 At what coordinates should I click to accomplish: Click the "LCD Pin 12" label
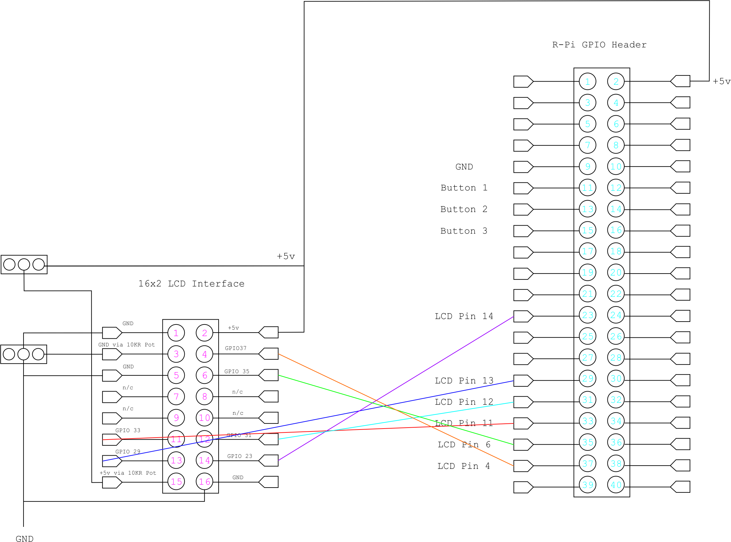click(464, 402)
